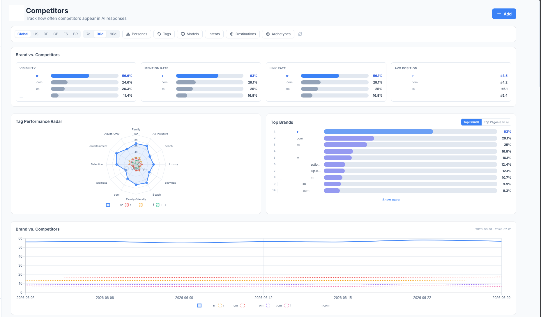Viewport: 541px width, 317px height.
Task: Switch to Top Pages (URLs) tab
Action: [x=496, y=122]
